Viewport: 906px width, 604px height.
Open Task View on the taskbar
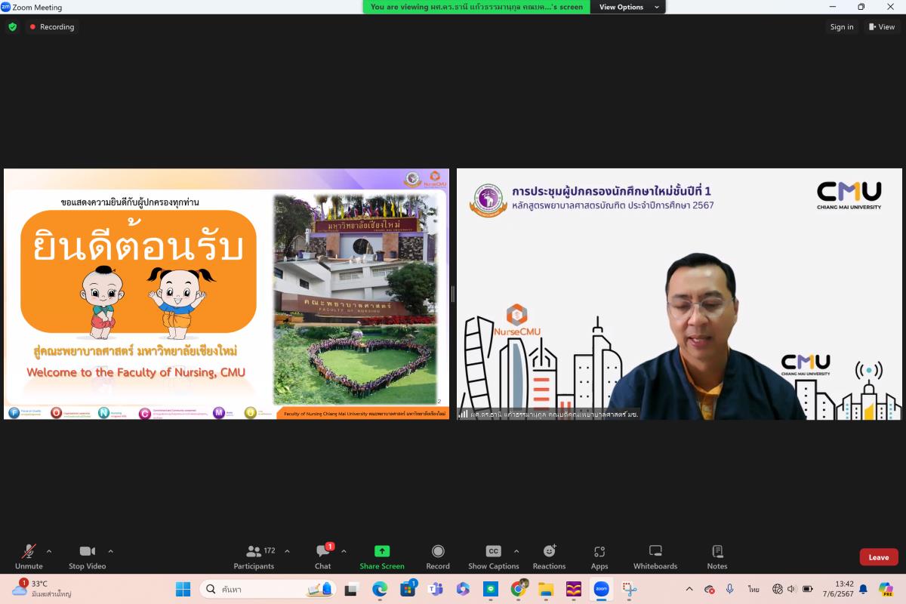351,589
